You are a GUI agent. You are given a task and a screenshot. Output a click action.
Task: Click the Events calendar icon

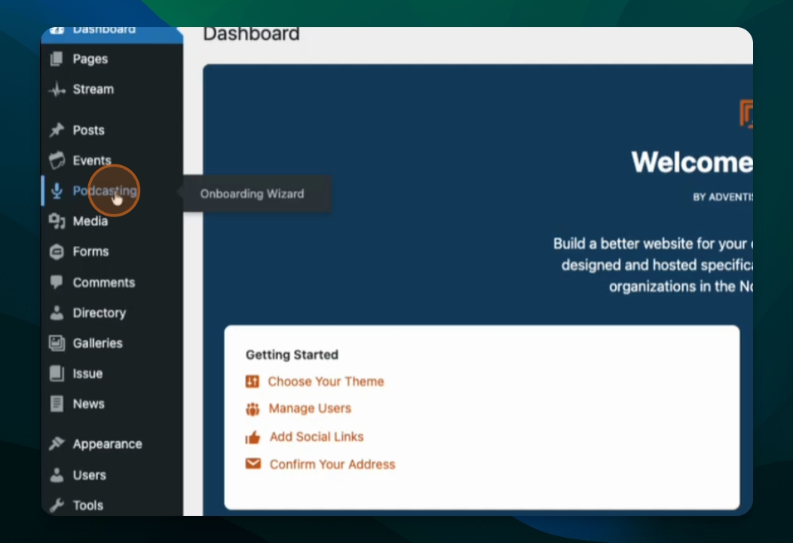tap(57, 161)
